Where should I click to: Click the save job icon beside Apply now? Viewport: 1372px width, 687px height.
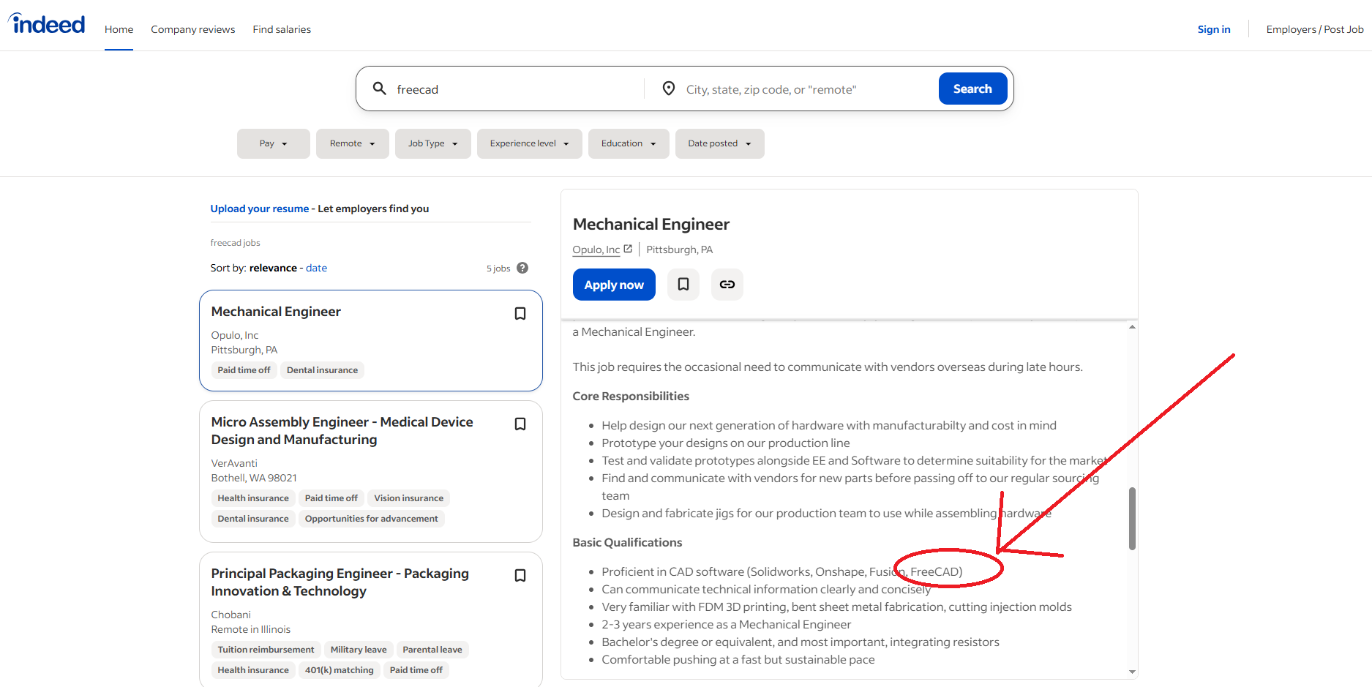[683, 285]
